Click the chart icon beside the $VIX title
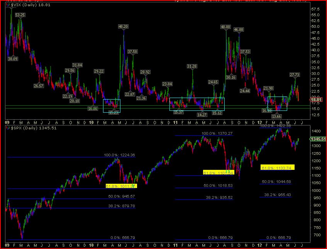 coord(8,5)
